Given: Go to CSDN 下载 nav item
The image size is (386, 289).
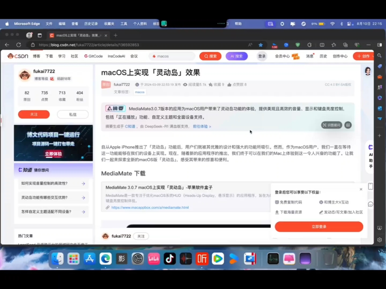Looking at the screenshot, I should point(49,56).
